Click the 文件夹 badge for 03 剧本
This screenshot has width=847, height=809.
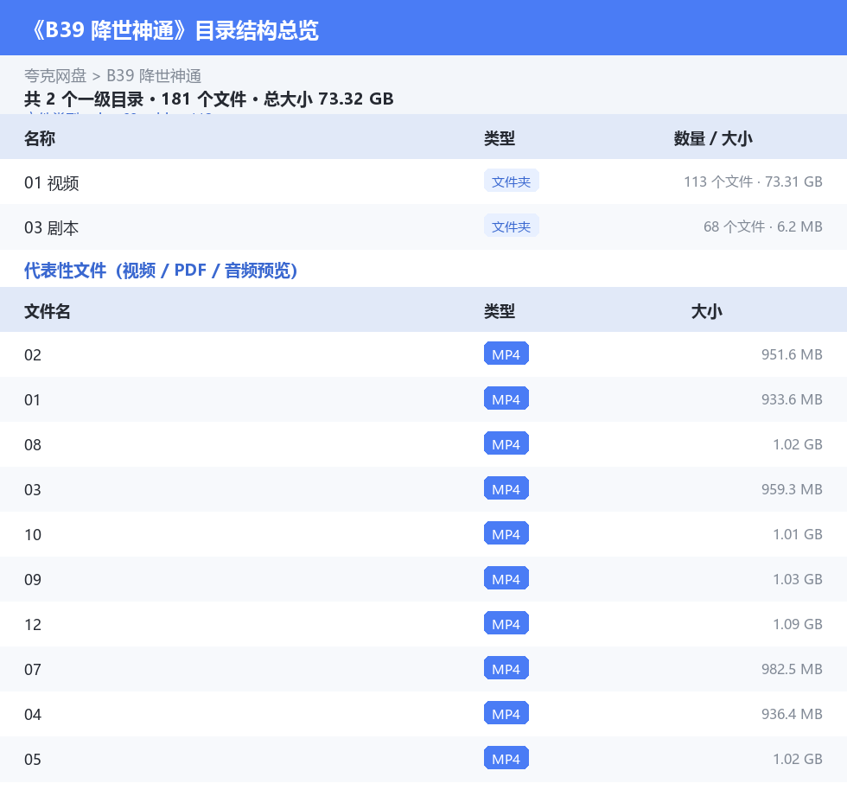[511, 226]
